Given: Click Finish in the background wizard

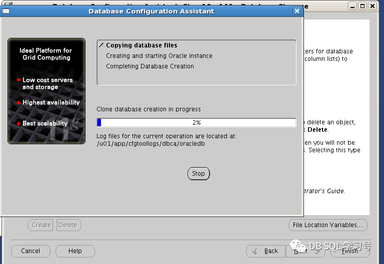Looking at the screenshot, I should click(350, 251).
